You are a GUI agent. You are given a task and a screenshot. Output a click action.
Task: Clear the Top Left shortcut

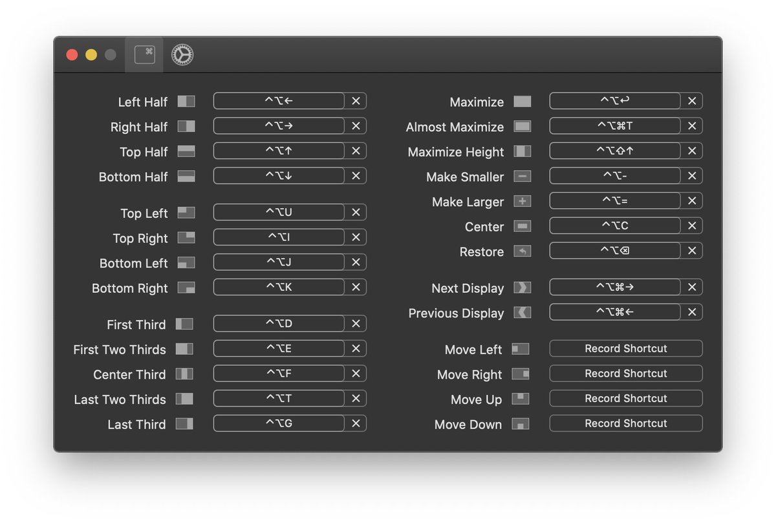point(356,212)
